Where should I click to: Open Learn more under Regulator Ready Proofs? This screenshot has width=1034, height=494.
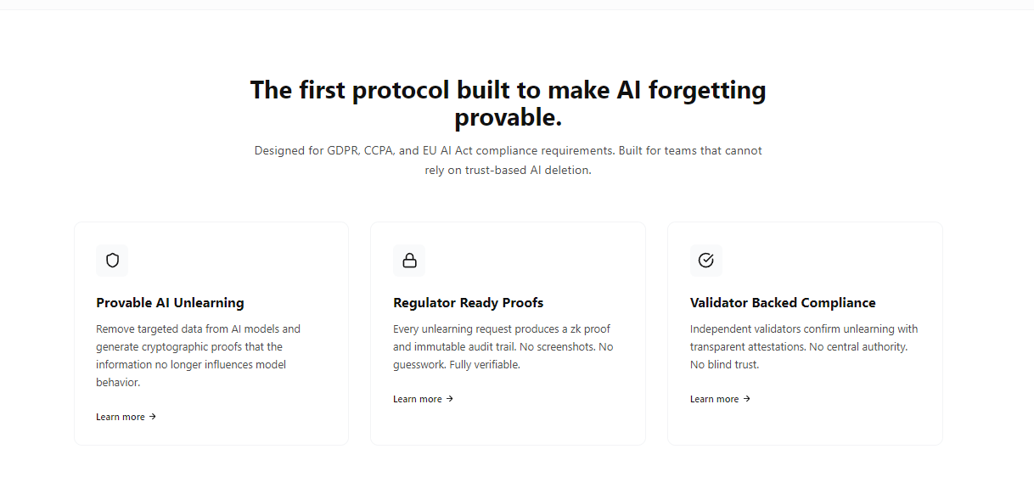point(418,398)
